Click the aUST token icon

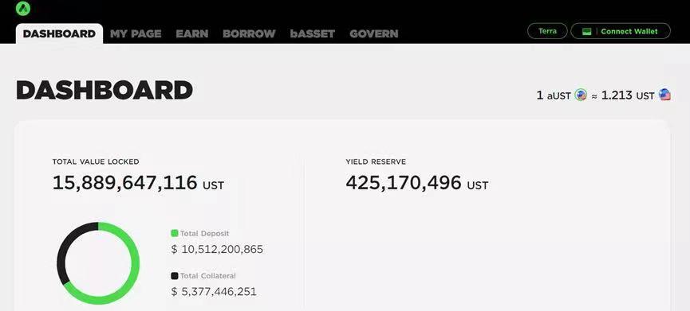pos(581,95)
